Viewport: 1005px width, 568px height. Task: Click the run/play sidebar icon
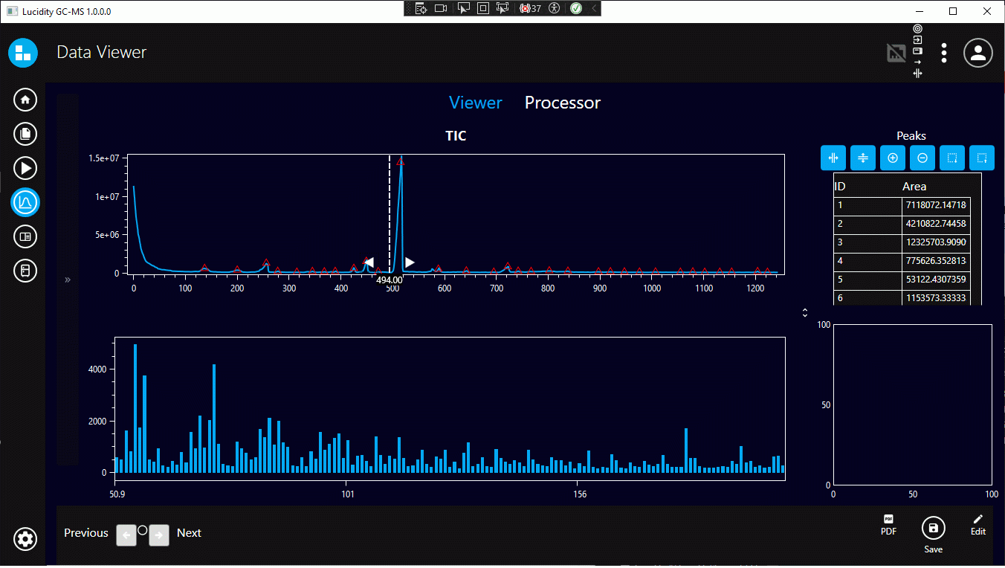pyautogui.click(x=25, y=168)
